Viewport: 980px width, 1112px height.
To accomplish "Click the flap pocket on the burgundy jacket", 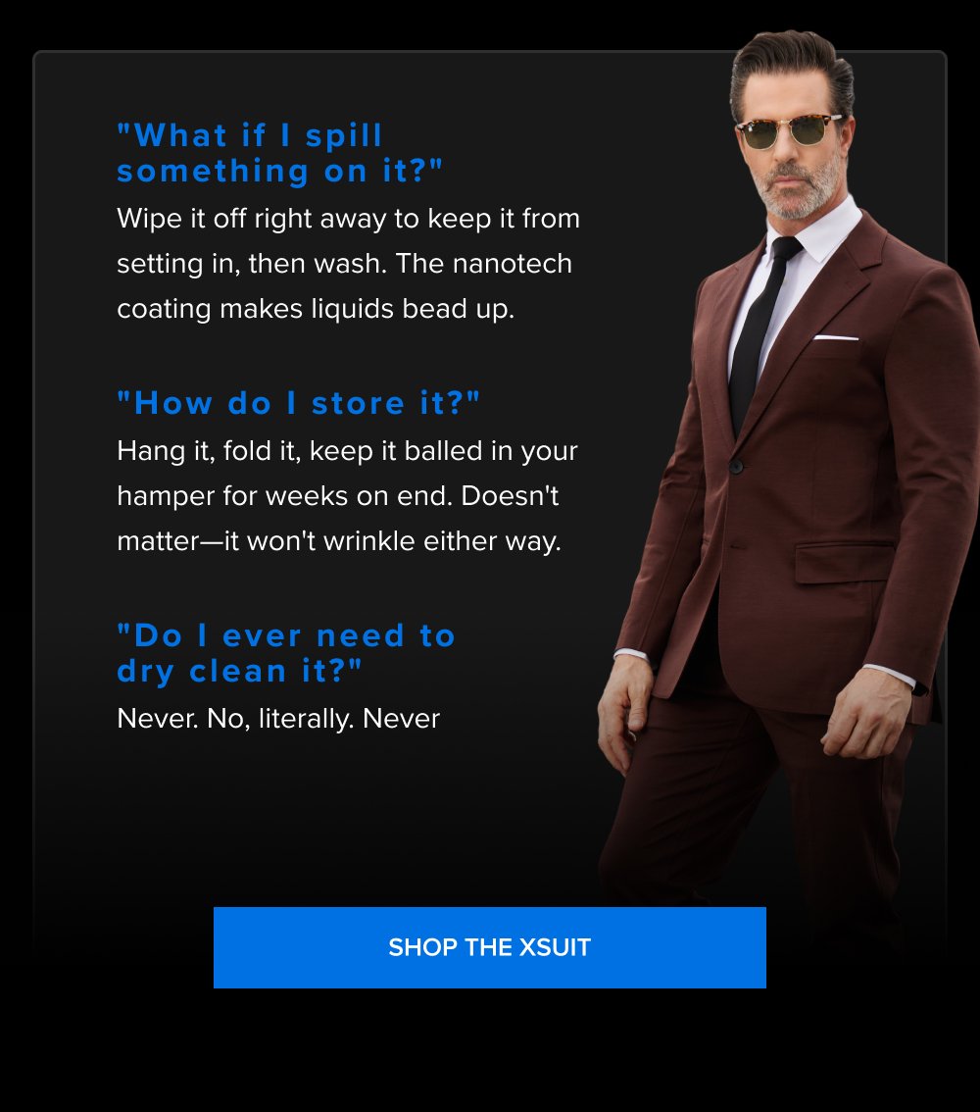I will [x=843, y=562].
